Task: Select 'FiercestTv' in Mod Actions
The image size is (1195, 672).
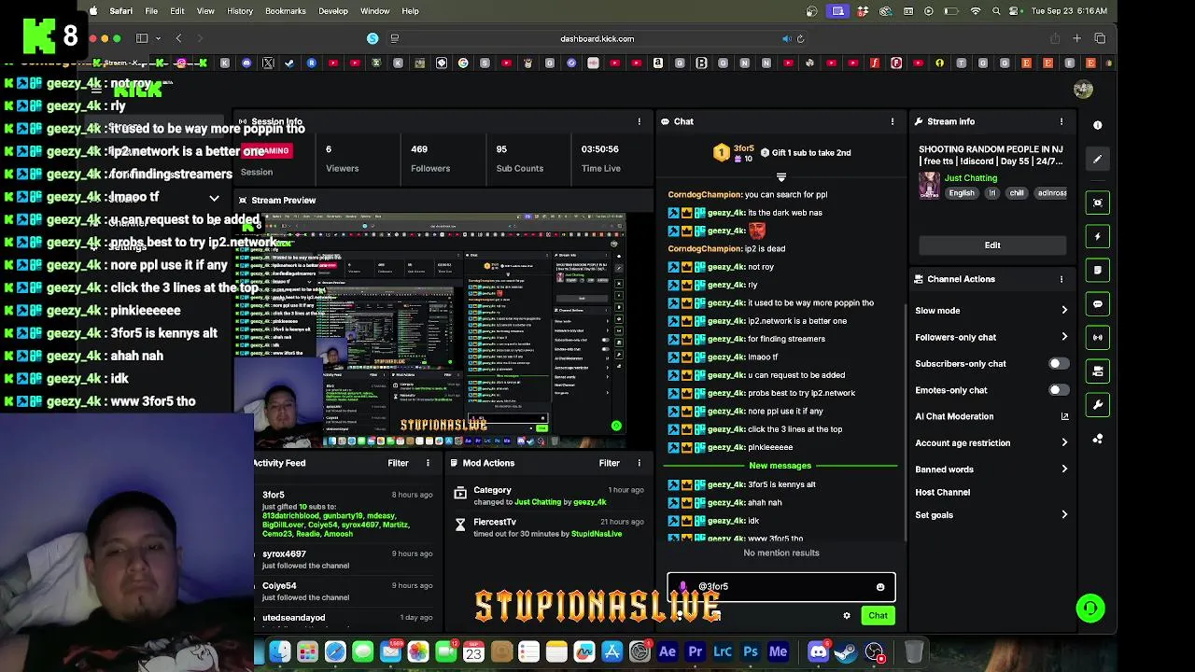Action: click(x=495, y=523)
